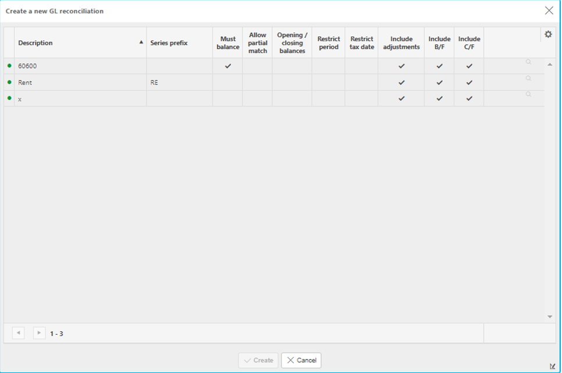
Task: Click the empty Allow partial match cell for 60600
Action: 257,66
